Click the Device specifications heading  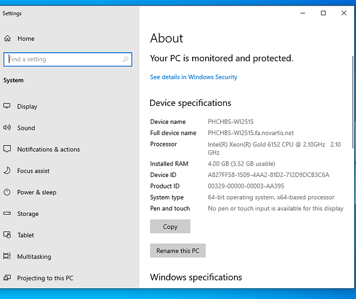tap(190, 103)
